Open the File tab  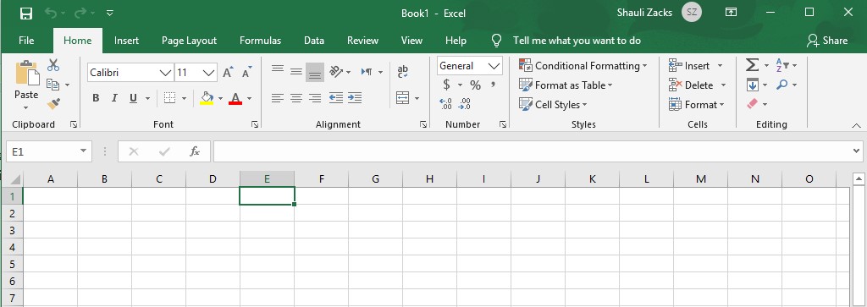coord(26,41)
